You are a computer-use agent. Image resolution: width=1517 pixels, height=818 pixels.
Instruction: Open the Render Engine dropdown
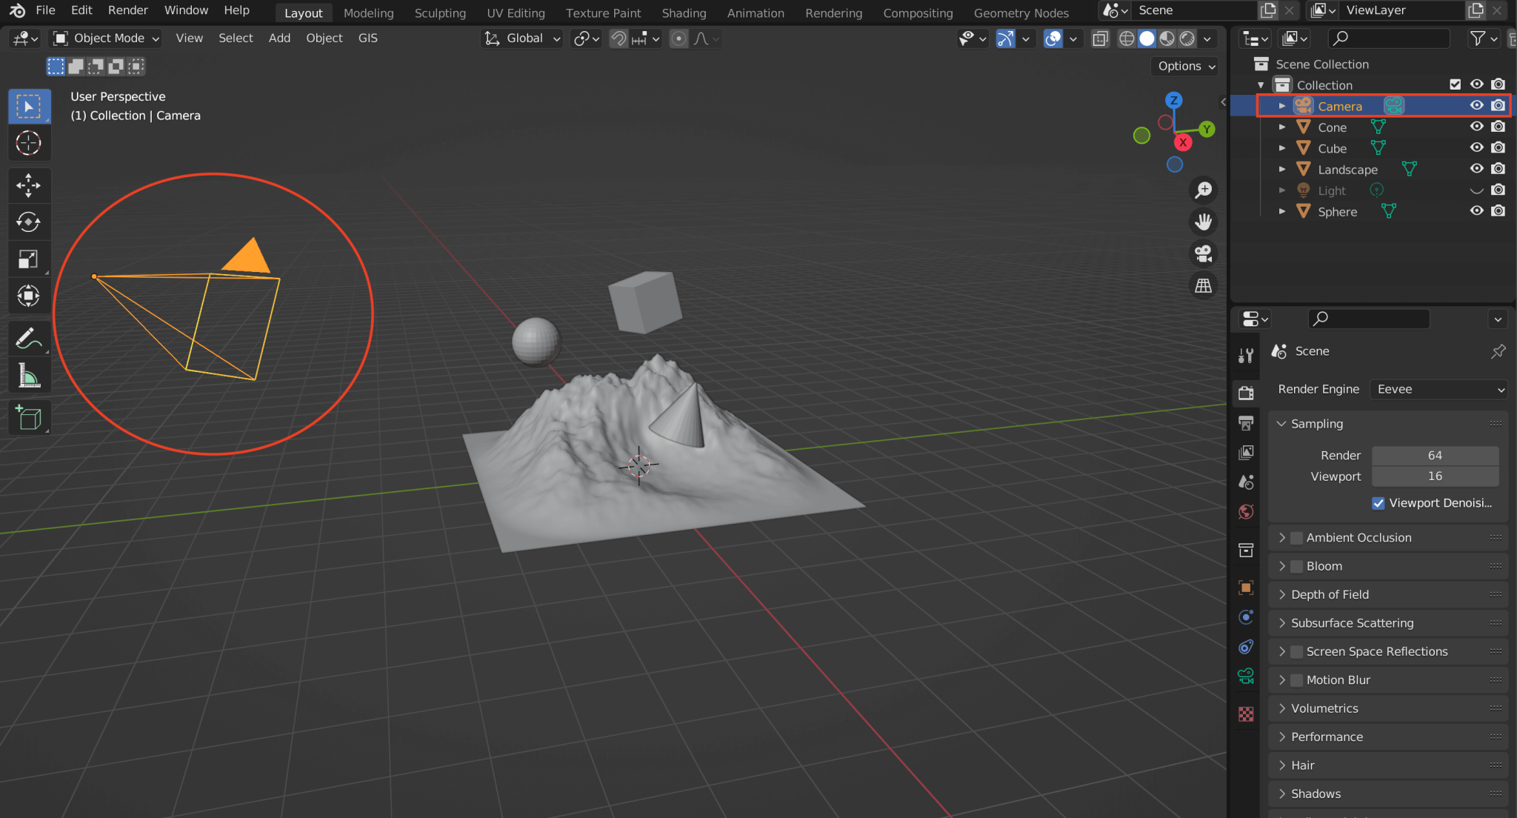tap(1437, 389)
